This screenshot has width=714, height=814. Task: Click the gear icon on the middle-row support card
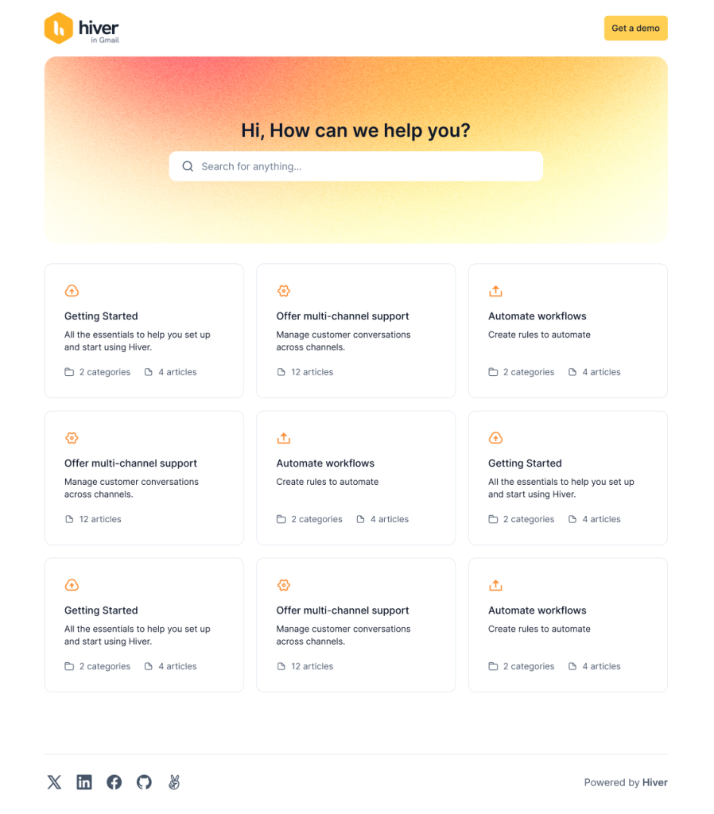click(x=72, y=438)
